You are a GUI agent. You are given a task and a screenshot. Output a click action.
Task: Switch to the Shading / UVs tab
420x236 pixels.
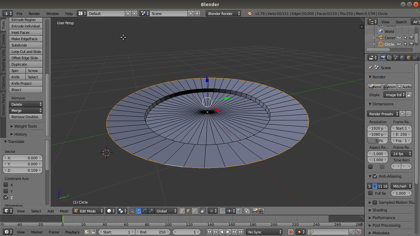[4, 60]
